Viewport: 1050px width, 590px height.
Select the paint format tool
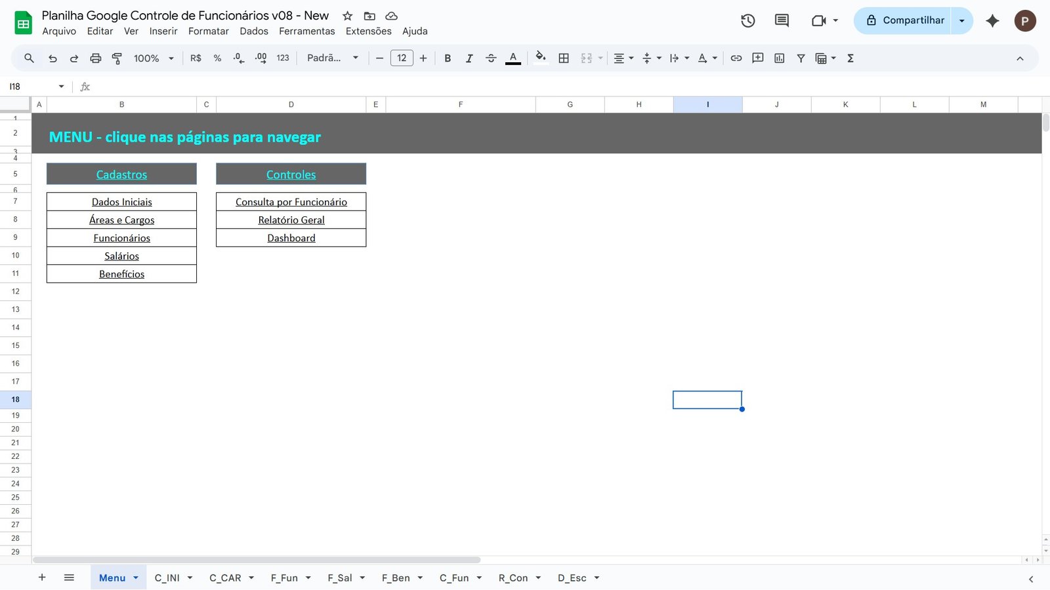pyautogui.click(x=117, y=58)
